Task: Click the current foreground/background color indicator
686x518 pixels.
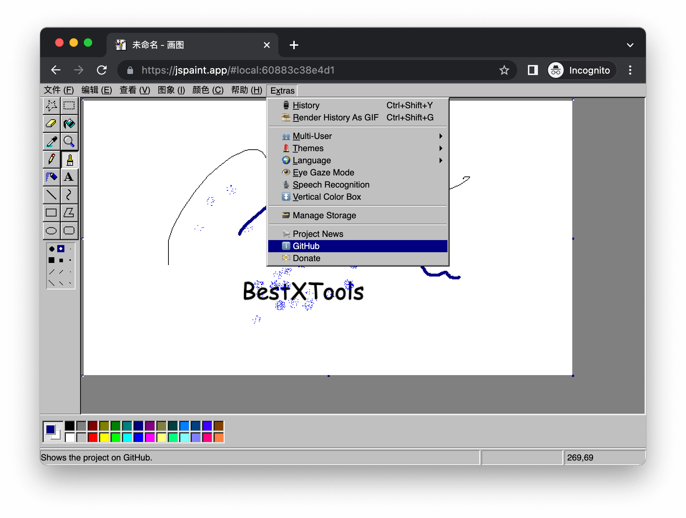Action: click(x=53, y=432)
